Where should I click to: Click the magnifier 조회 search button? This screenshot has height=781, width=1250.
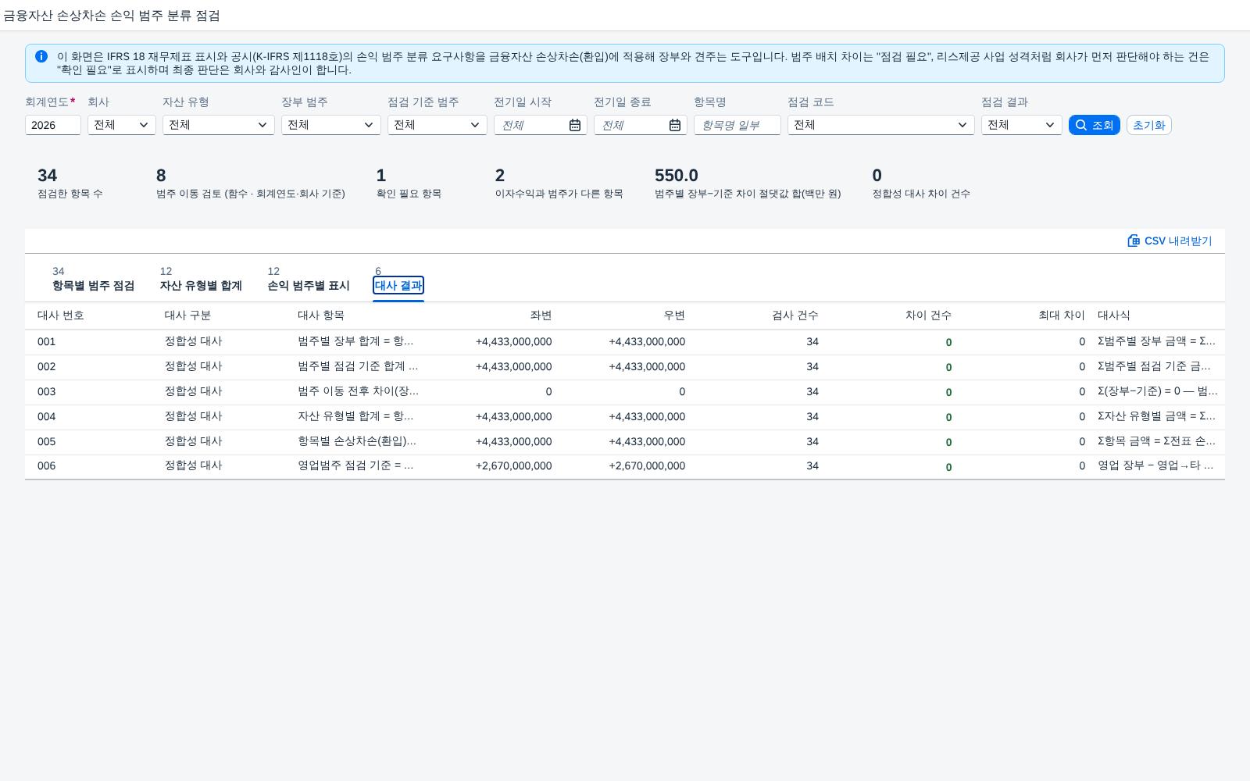click(x=1095, y=125)
